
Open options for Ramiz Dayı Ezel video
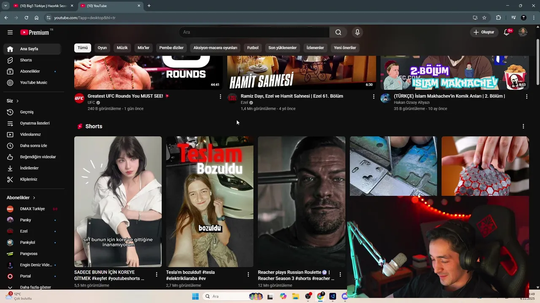[x=373, y=96]
